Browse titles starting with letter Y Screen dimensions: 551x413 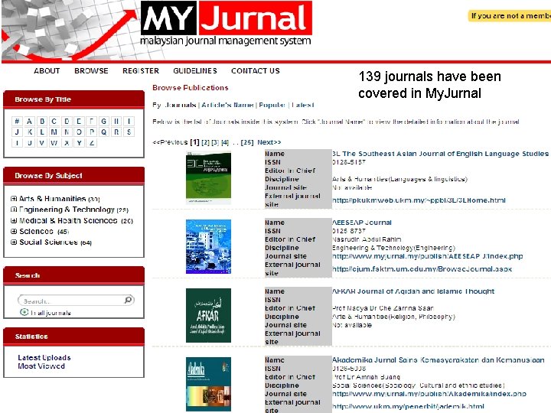[79, 143]
